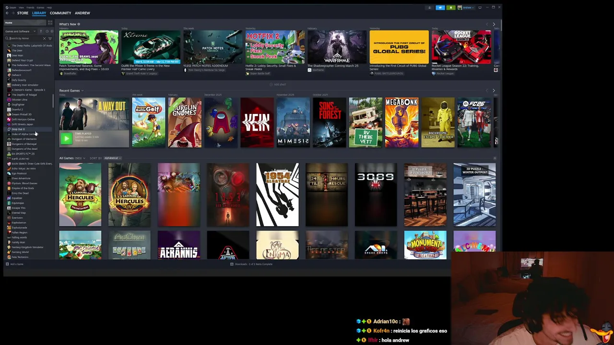The image size is (614, 345).
Task: Click the Add shelf button
Action: pyautogui.click(x=278, y=84)
